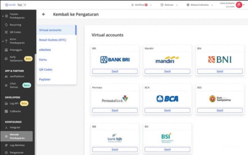Image resolution: width=248 pixels, height=155 pixels.
Task: Click the Beta badge next to Log API
Action: point(24,103)
